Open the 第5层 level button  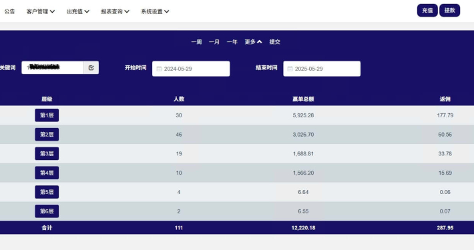47,192
